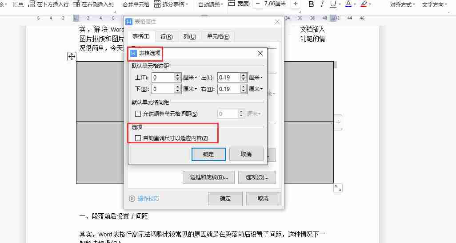Toggle Italic formatting icon
This screenshot has height=243, width=456.
[x=322, y=4]
